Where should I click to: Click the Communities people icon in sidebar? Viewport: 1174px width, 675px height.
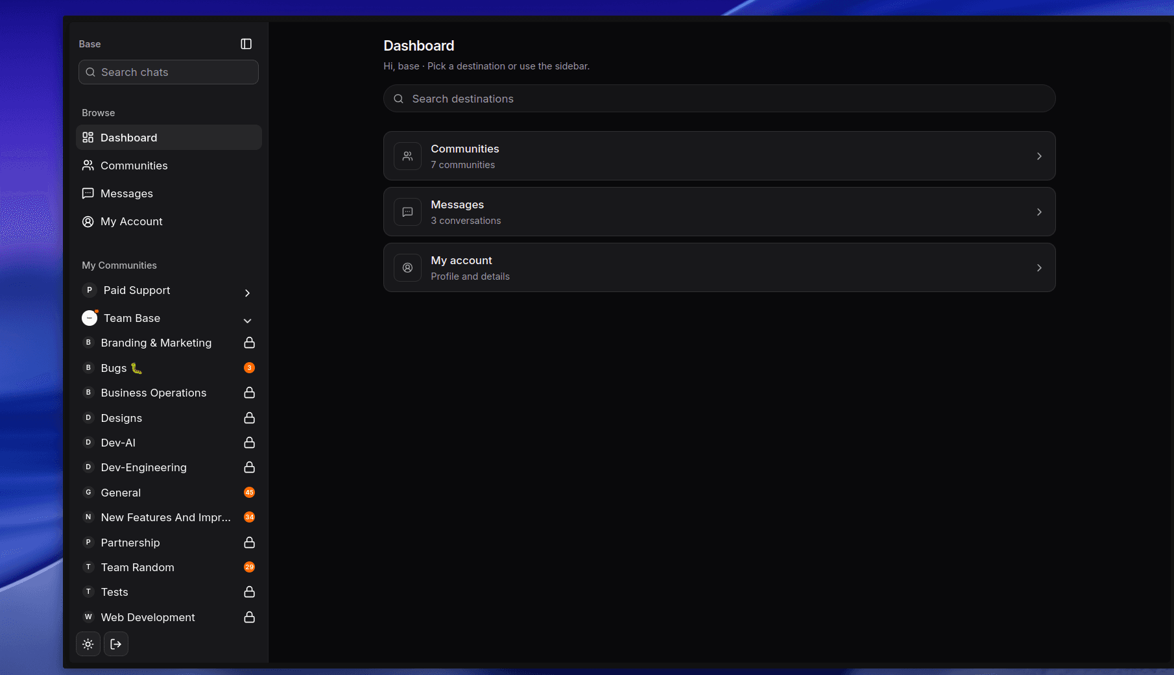tap(88, 166)
